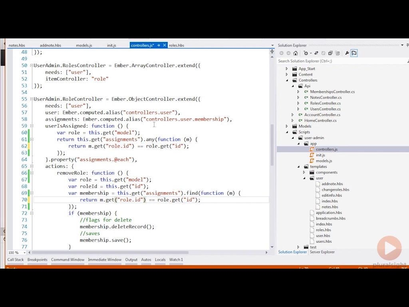
Task: Open the Solution Explorer window position dropdown
Action: pos(402,45)
